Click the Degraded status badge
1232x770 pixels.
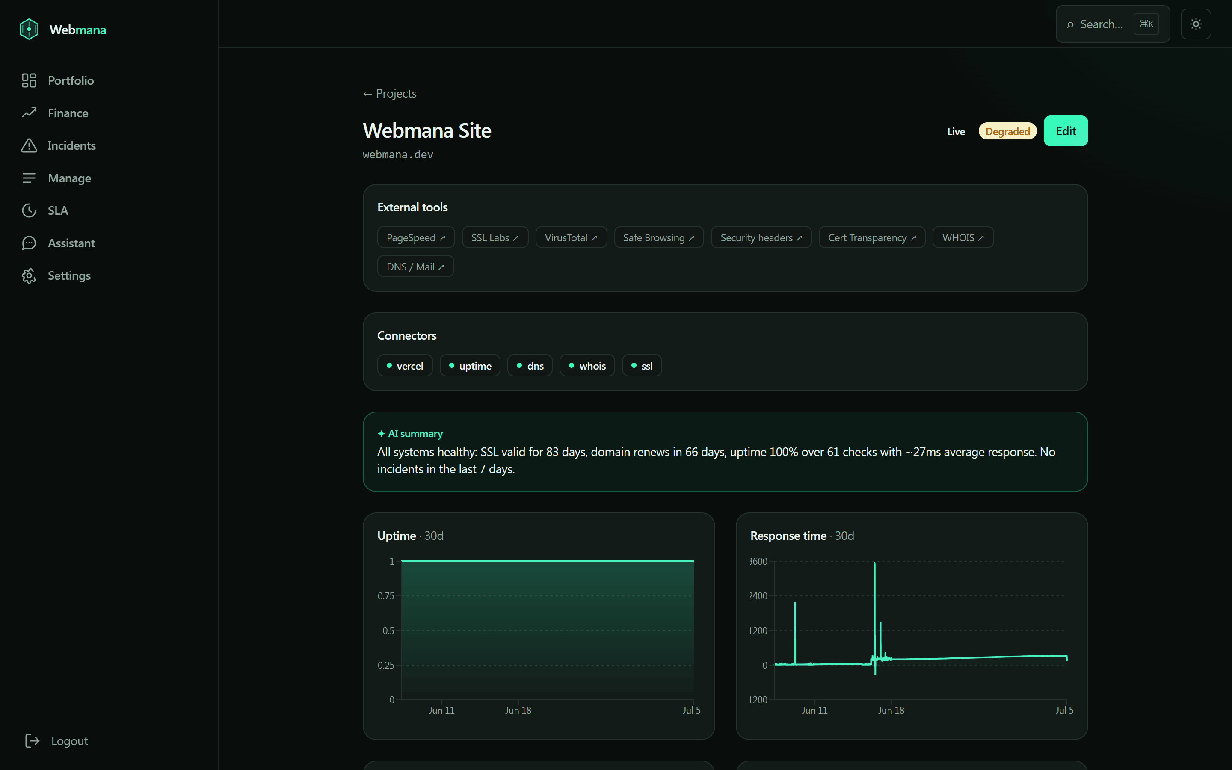(1007, 131)
